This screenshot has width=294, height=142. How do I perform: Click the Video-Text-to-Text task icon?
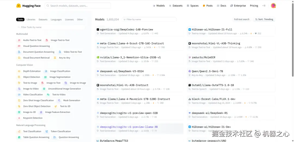[x=60, y=52]
